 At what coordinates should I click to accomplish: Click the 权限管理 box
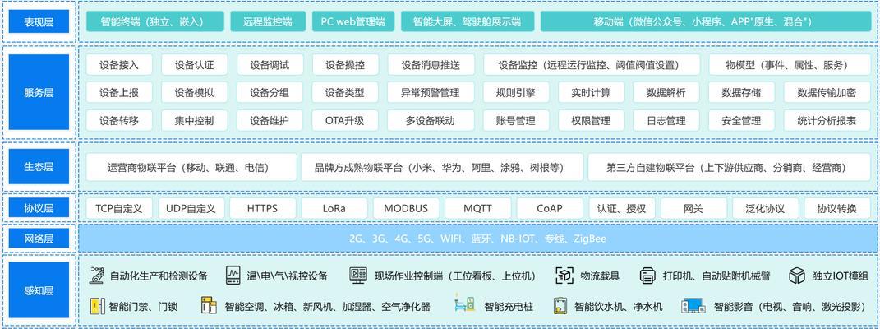(x=591, y=120)
